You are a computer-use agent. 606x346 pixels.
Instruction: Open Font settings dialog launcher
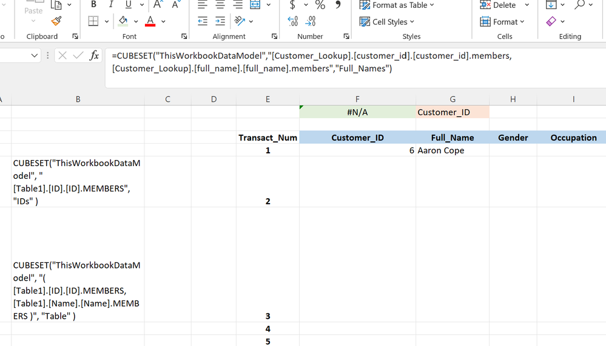click(x=184, y=36)
